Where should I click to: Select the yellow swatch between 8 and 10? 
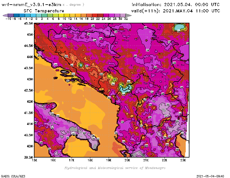61,15
